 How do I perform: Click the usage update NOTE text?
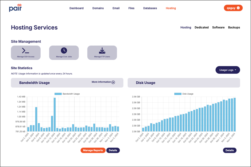click(42, 74)
